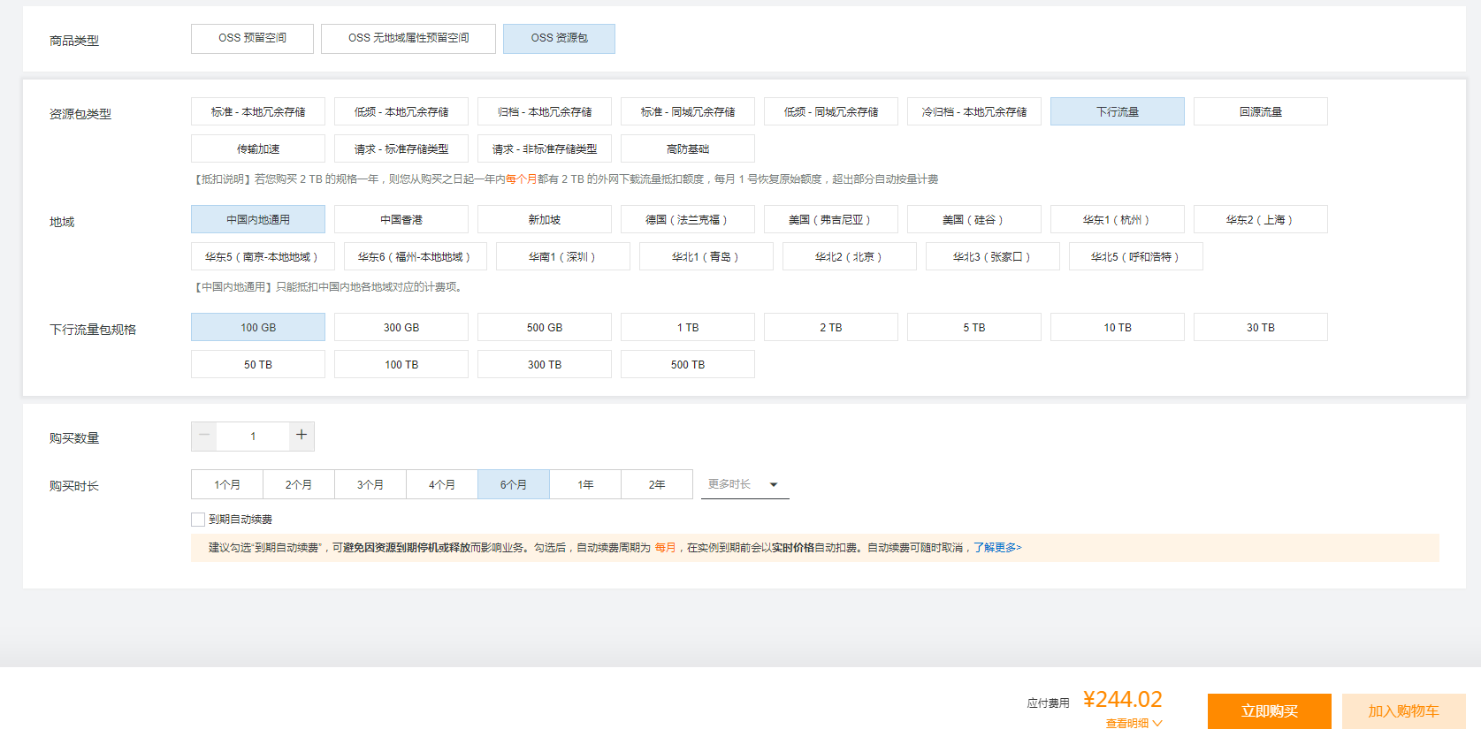This screenshot has height=752, width=1481.
Task: Choose 标准 - 本地冗余存储 package type
Action: pyautogui.click(x=258, y=111)
